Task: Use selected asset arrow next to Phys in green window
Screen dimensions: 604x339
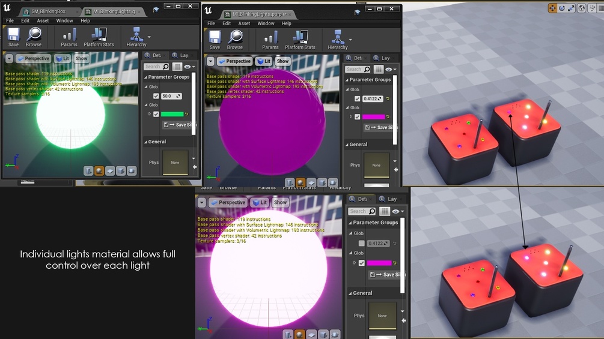Action: coord(195,167)
